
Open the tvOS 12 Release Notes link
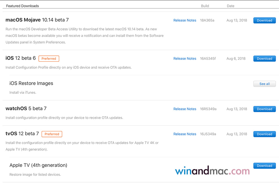pyautogui.click(x=185, y=134)
